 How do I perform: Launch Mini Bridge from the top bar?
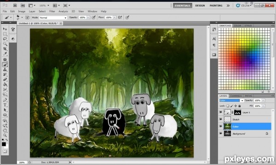click(23, 5)
